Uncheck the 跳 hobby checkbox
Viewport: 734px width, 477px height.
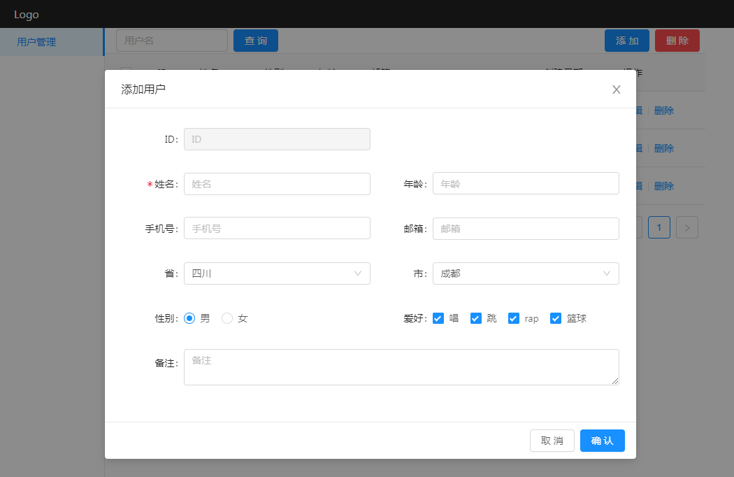(476, 318)
